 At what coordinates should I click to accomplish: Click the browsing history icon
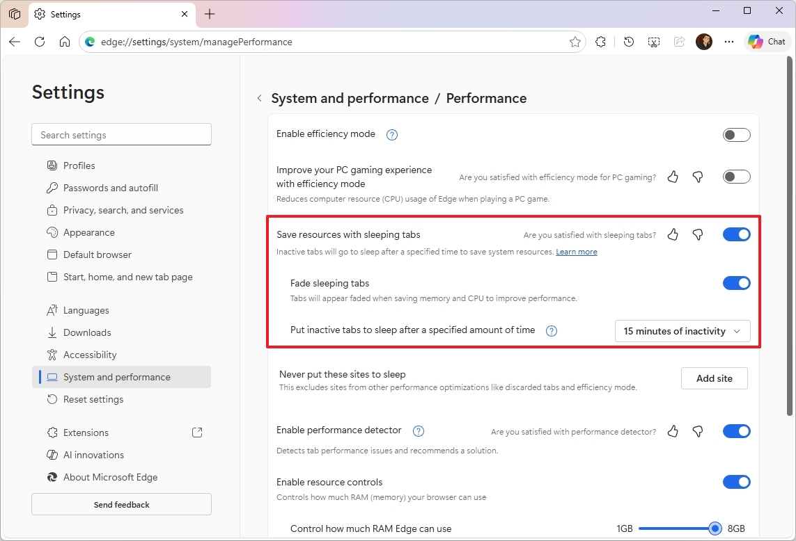[x=628, y=42]
